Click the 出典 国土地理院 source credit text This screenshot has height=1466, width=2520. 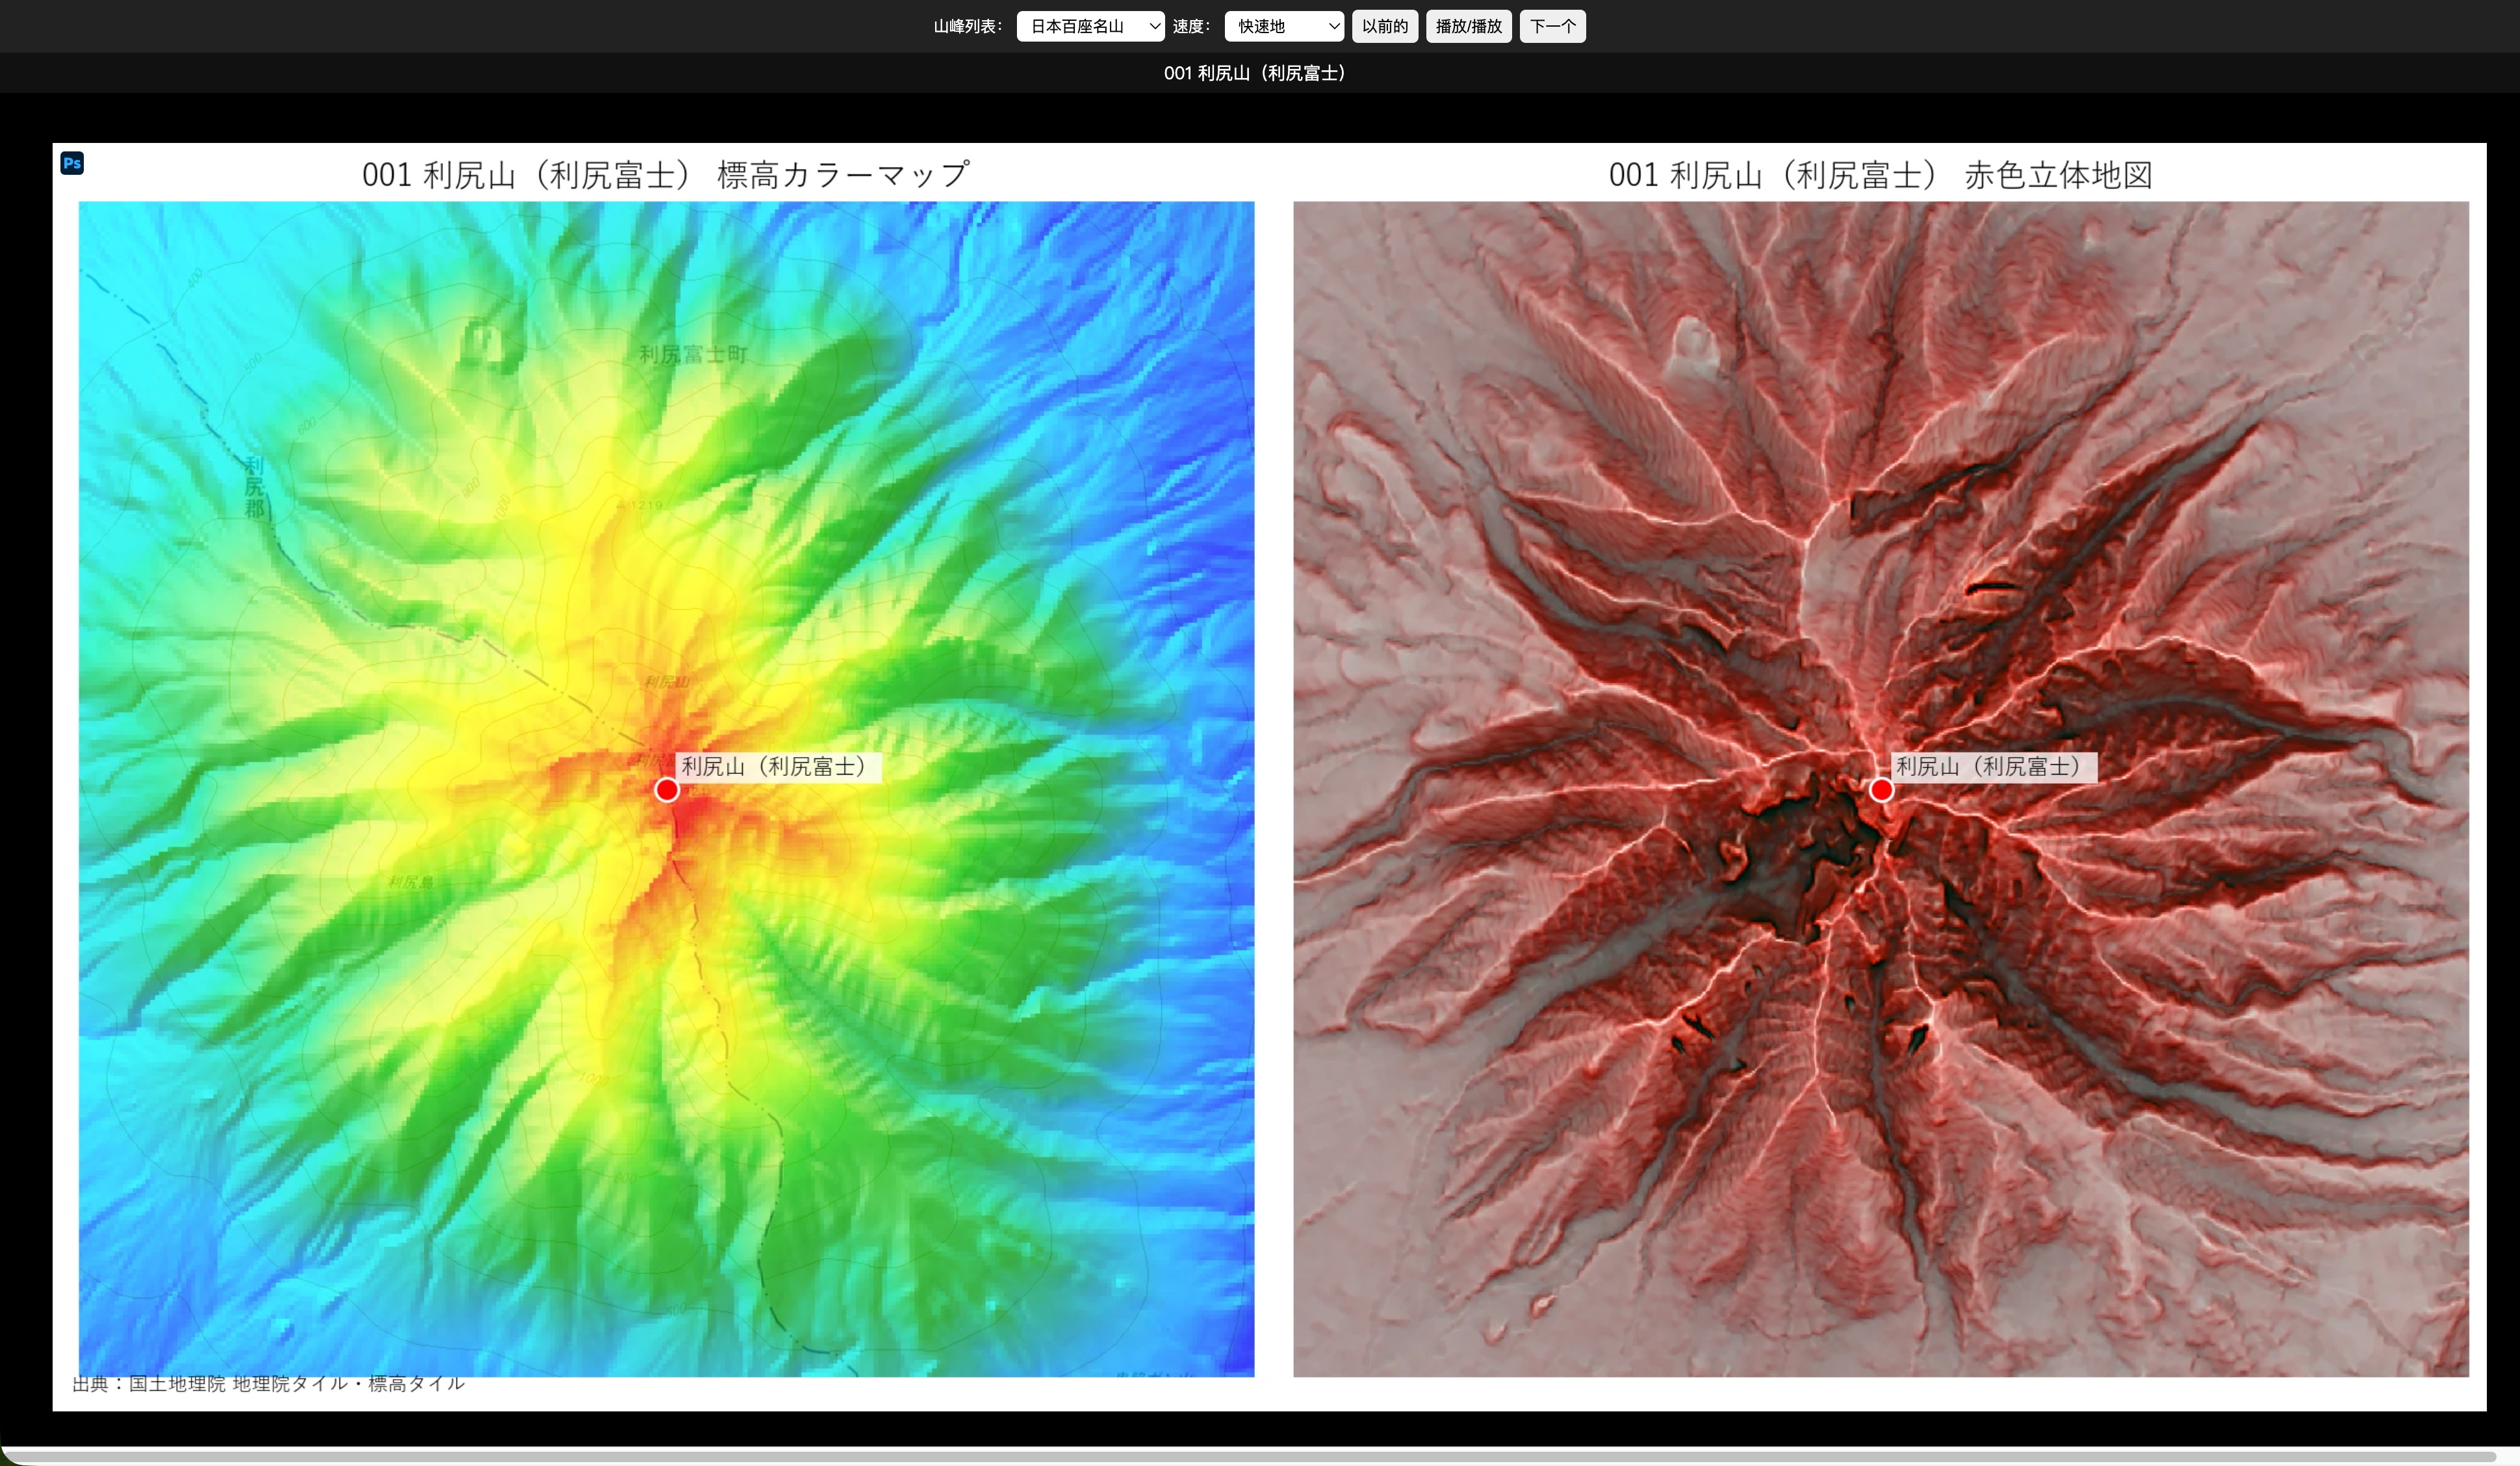click(x=268, y=1383)
